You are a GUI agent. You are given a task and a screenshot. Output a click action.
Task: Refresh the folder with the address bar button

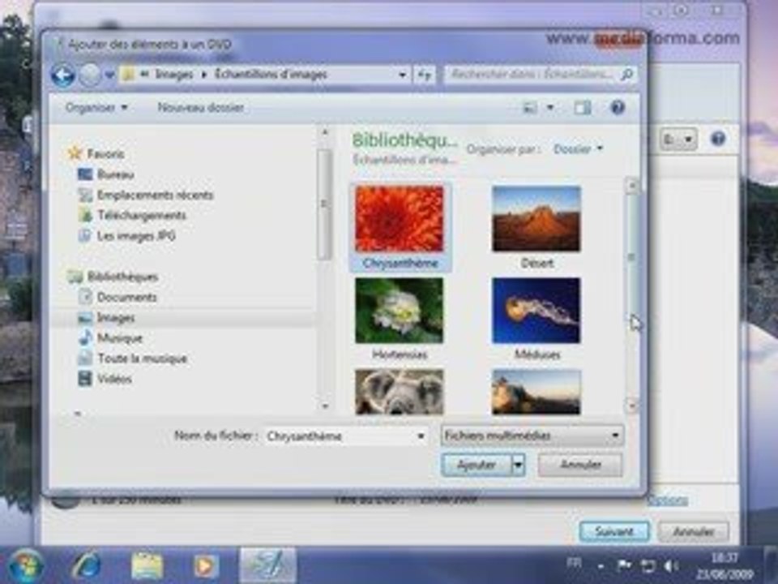(424, 75)
